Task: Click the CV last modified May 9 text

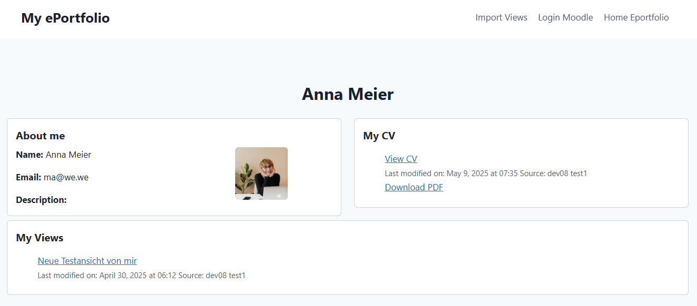Action: (x=486, y=173)
